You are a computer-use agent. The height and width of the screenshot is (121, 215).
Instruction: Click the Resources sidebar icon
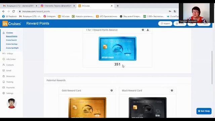pyautogui.click(x=4, y=76)
